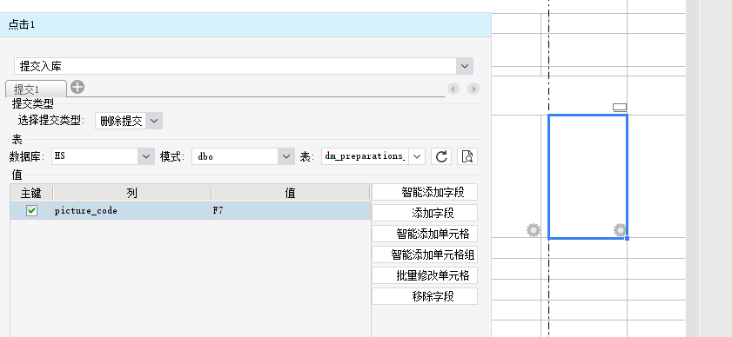
Task: Add a new submit tab with plus icon
Action: coord(77,87)
